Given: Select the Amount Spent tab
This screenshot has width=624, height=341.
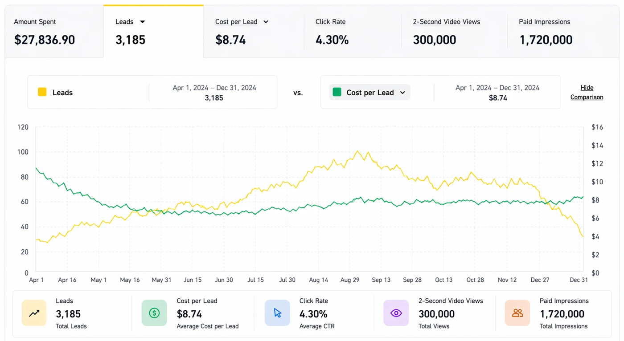Looking at the screenshot, I should tap(54, 32).
